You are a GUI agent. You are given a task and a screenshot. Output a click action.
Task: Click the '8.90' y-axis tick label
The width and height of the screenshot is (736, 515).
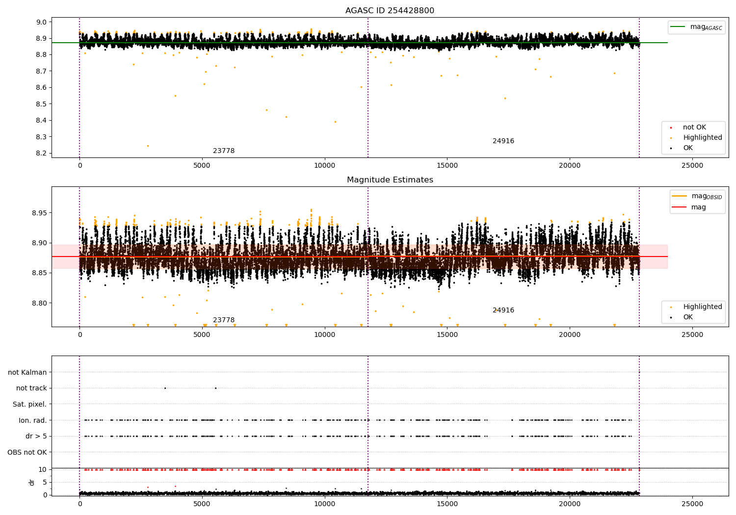39,243
